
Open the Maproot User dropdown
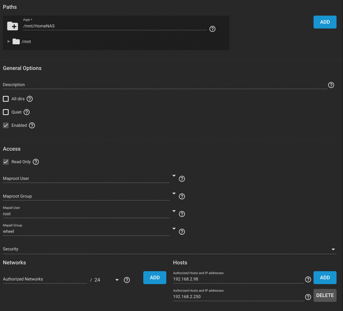coord(174,176)
